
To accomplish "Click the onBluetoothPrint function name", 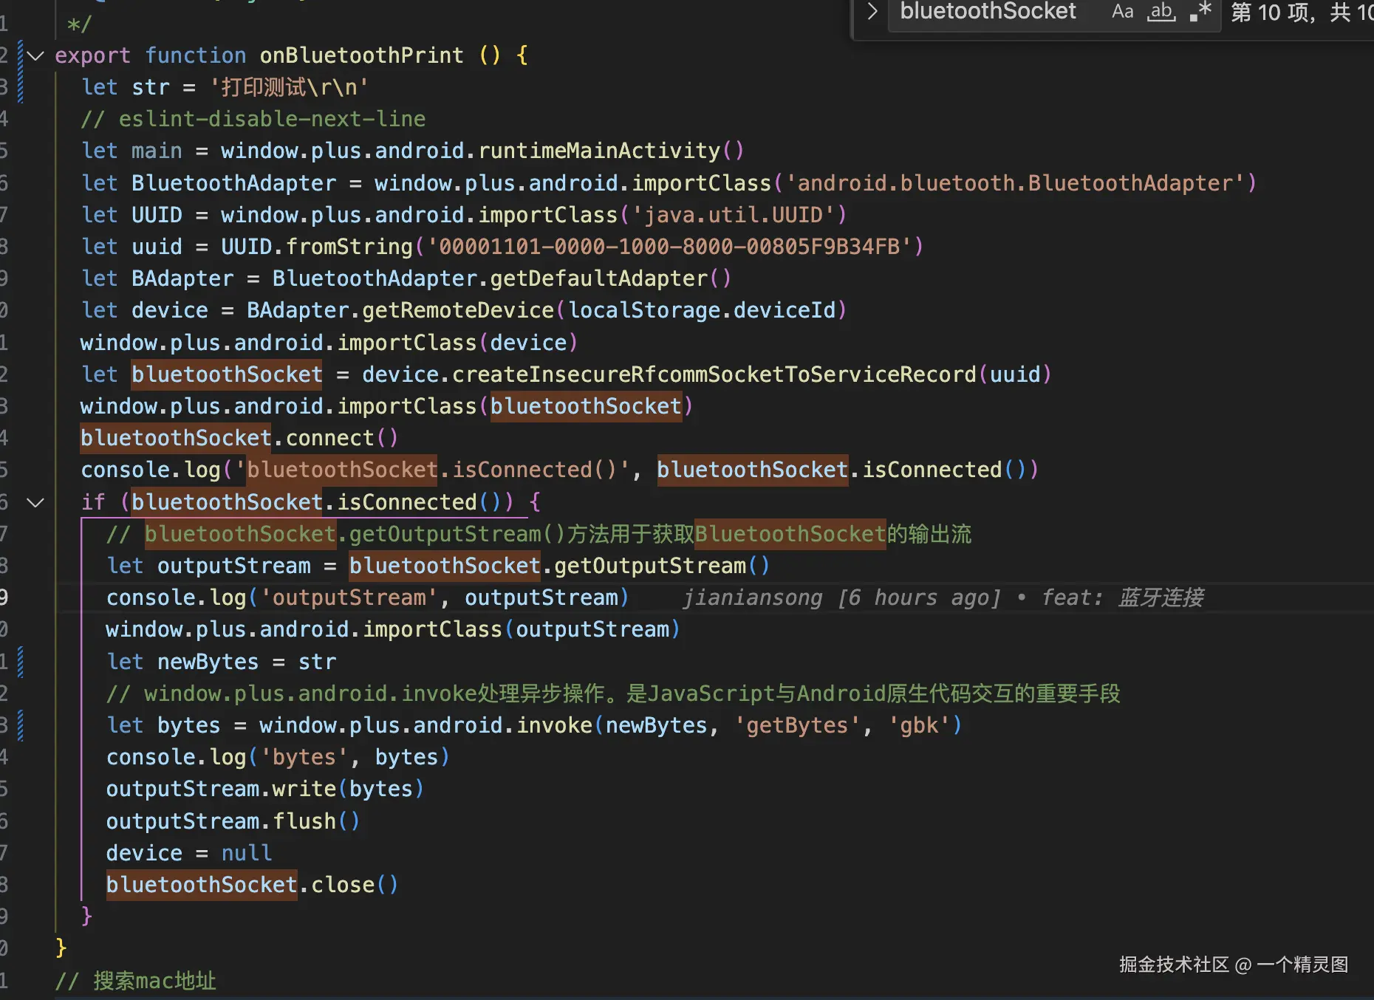I will pyautogui.click(x=361, y=55).
